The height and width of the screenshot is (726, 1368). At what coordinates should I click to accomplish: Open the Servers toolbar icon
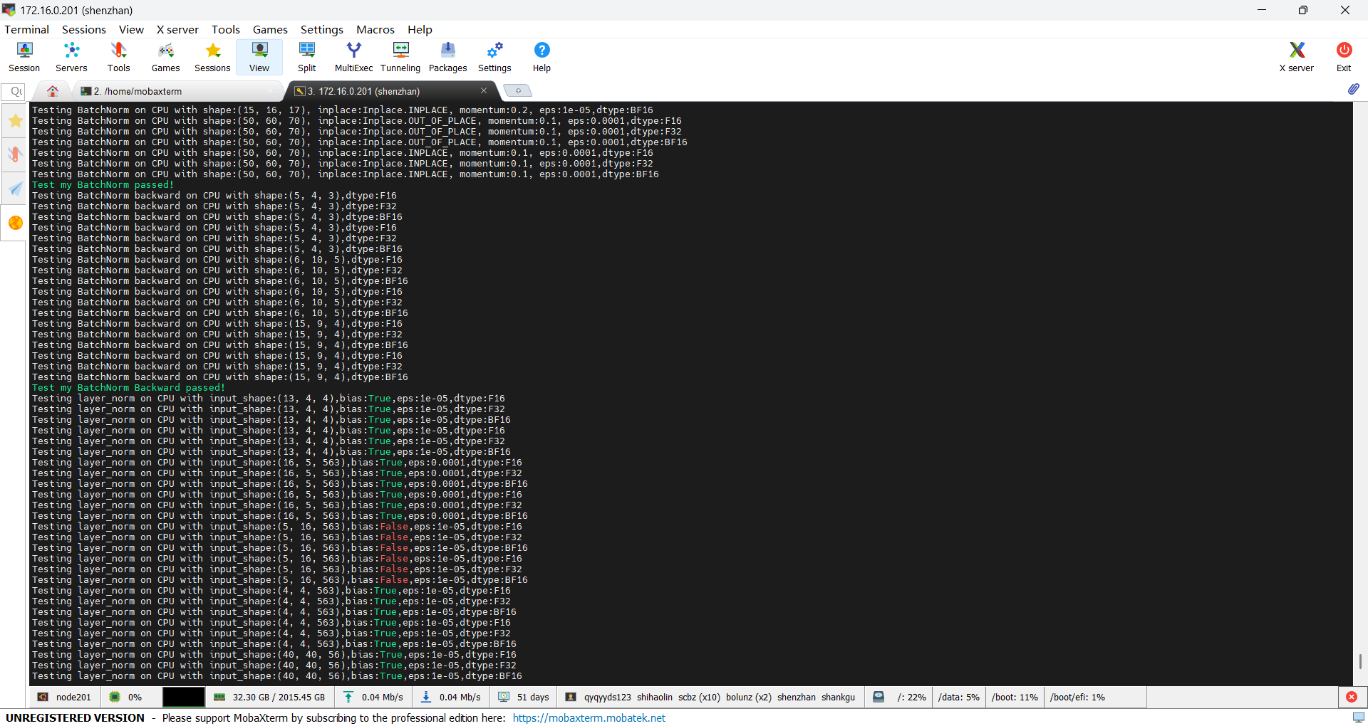71,56
